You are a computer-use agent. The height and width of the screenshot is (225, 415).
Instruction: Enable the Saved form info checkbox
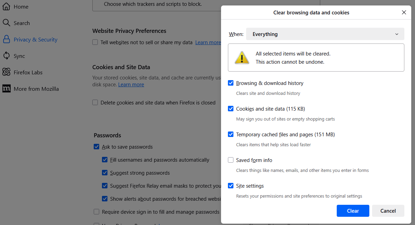[x=231, y=160]
